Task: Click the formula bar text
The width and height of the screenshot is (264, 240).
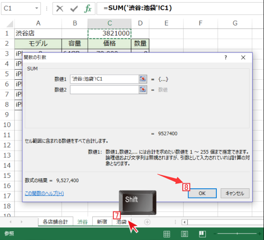Action: click(x=138, y=8)
